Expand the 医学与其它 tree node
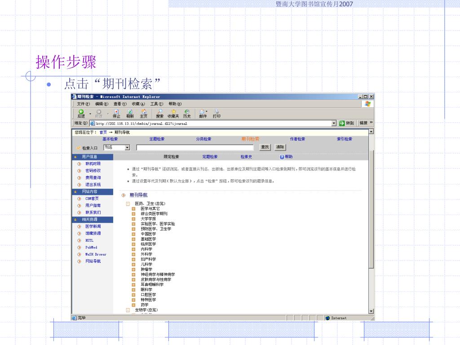The height and width of the screenshot is (345, 460). tap(133, 209)
